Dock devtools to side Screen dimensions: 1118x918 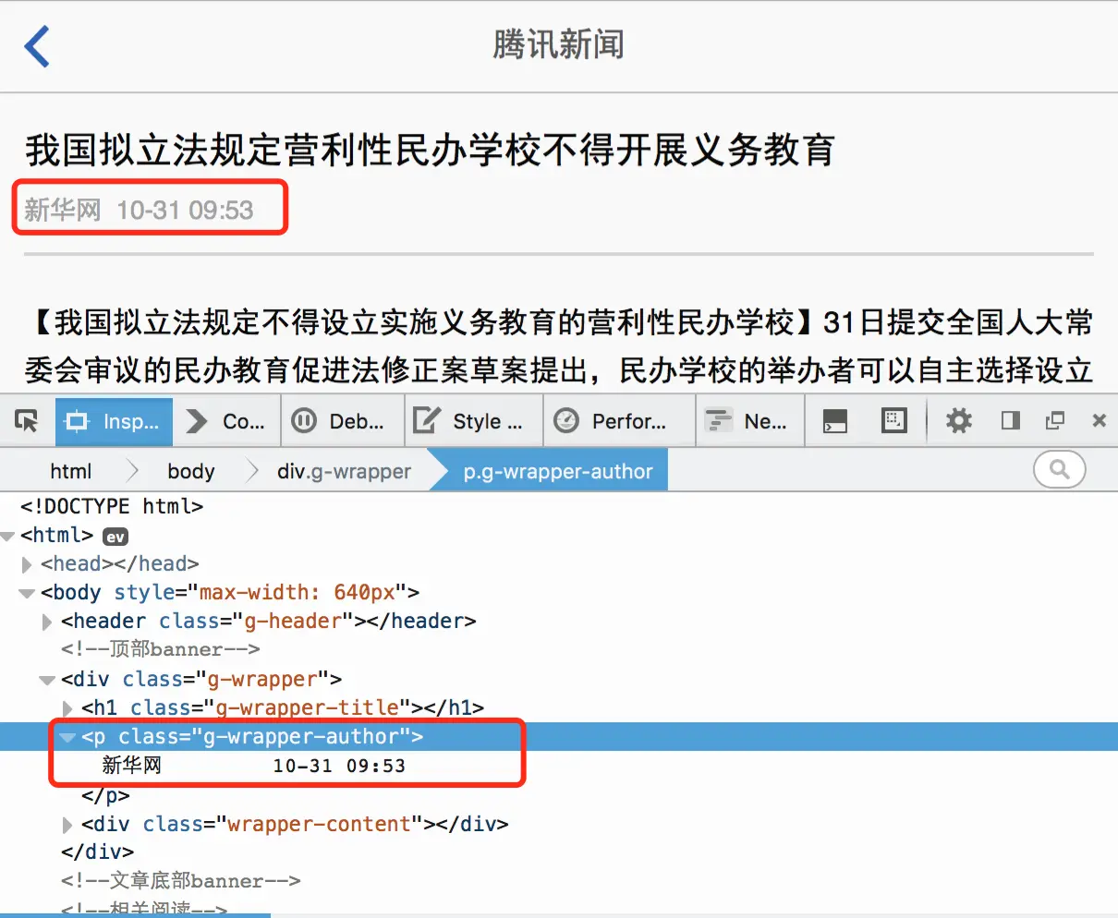click(1011, 421)
